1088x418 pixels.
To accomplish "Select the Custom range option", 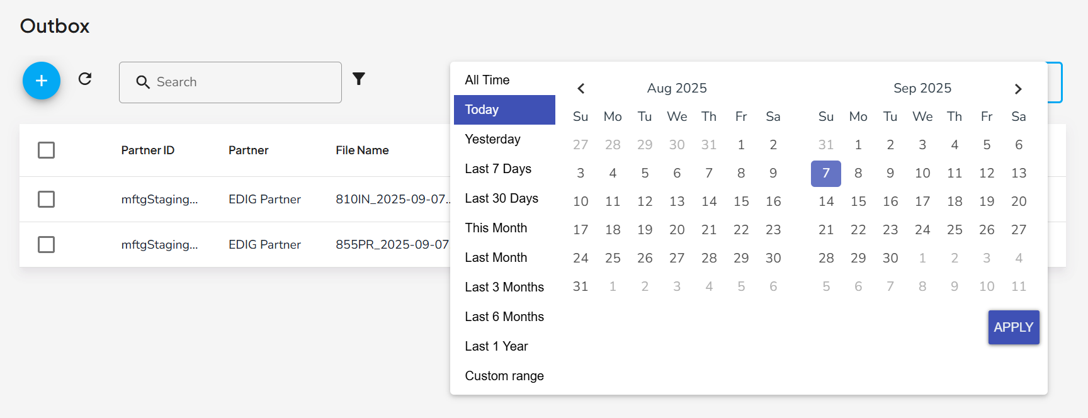I will [x=504, y=376].
